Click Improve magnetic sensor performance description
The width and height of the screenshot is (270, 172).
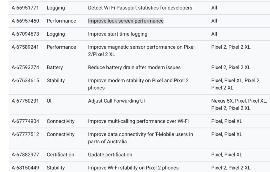click(x=141, y=51)
